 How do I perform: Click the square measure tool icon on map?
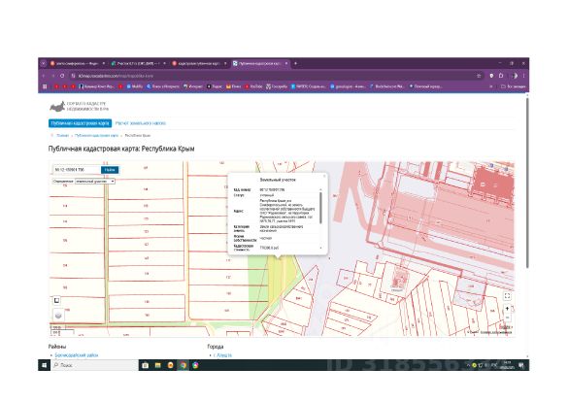click(x=56, y=300)
